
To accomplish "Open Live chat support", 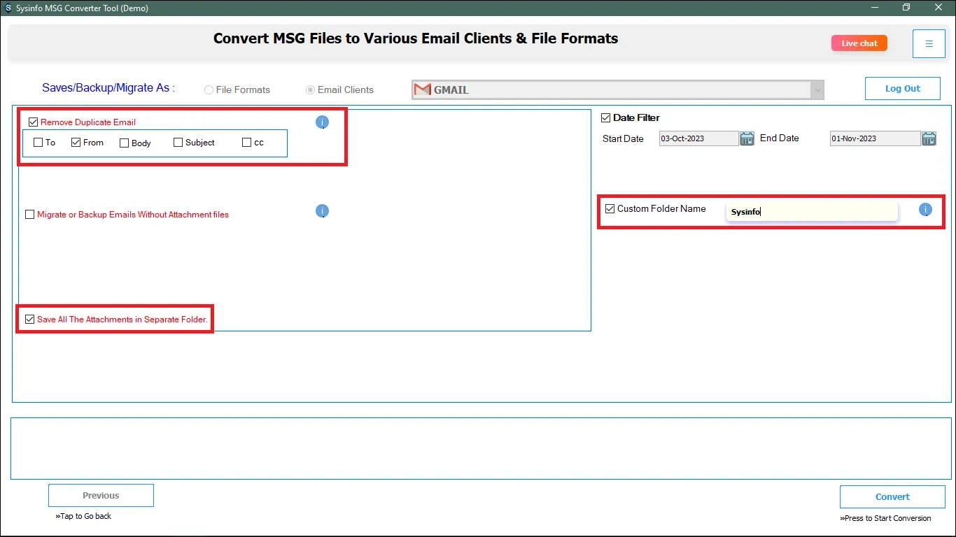I will 859,43.
